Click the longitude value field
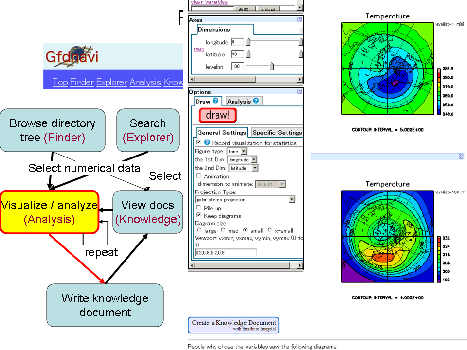The height and width of the screenshot is (350, 467). pyautogui.click(x=237, y=42)
